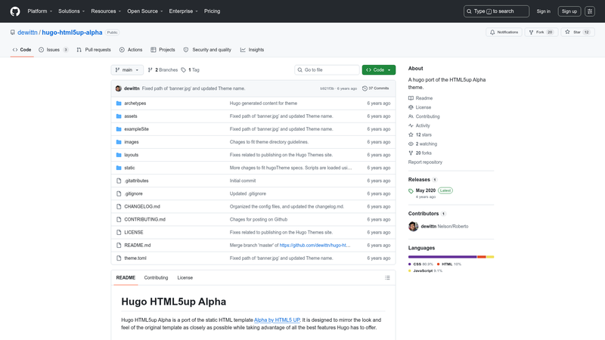Open the README.md file

138,245
